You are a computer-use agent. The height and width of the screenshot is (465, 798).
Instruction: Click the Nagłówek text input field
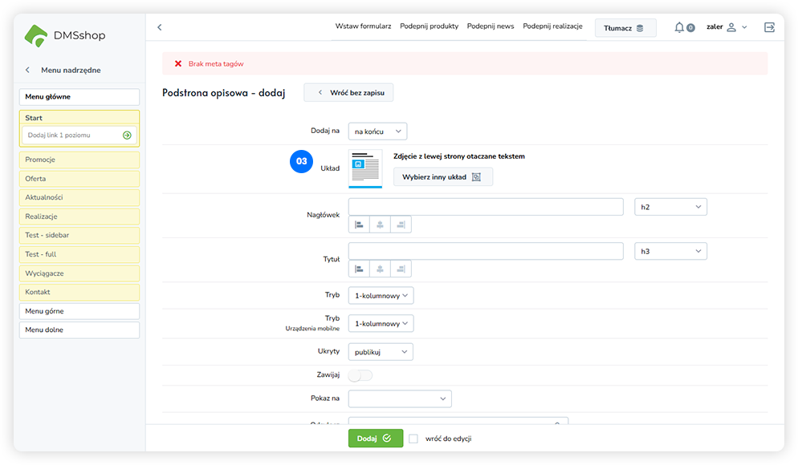pos(486,207)
